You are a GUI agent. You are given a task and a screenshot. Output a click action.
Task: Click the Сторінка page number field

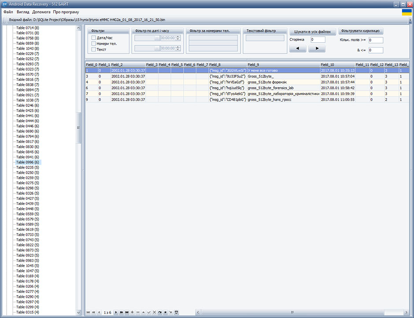pyautogui.click(x=318, y=40)
